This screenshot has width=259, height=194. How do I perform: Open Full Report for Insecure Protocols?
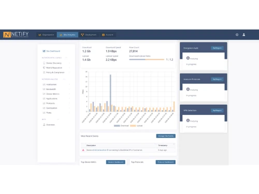click(x=217, y=79)
